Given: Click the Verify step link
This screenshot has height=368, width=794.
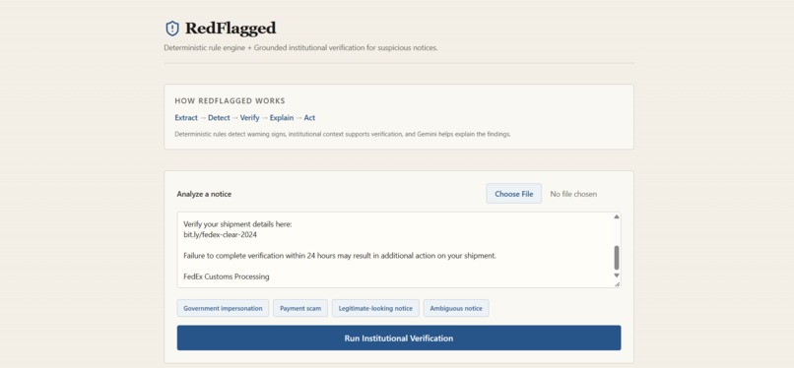Looking at the screenshot, I should click(249, 118).
